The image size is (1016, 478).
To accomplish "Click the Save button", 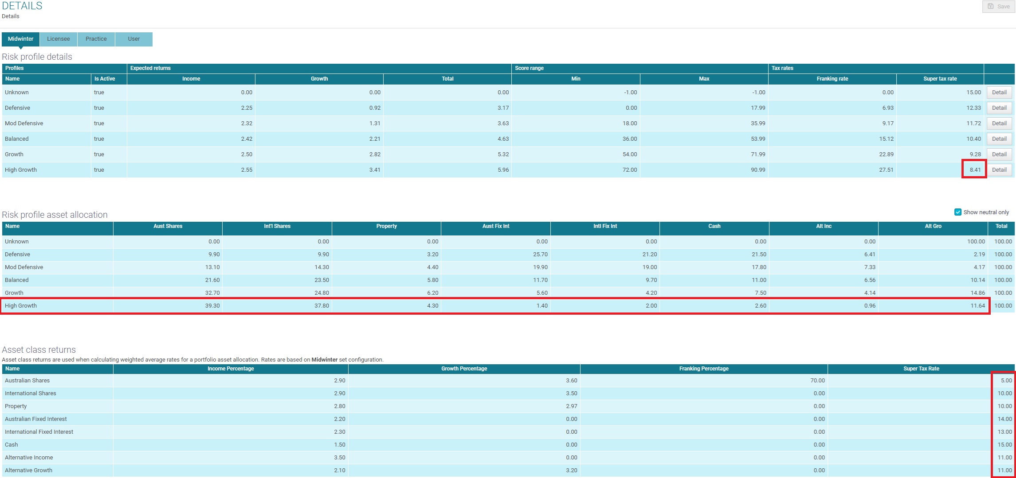I will pos(998,7).
